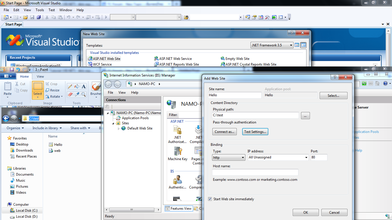This screenshot has width=392, height=220.
Task: Select Application Pools in IIS Connections tree
Action: (x=132, y=118)
